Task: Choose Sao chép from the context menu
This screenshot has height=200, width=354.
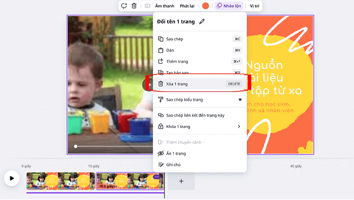Action: click(x=200, y=39)
